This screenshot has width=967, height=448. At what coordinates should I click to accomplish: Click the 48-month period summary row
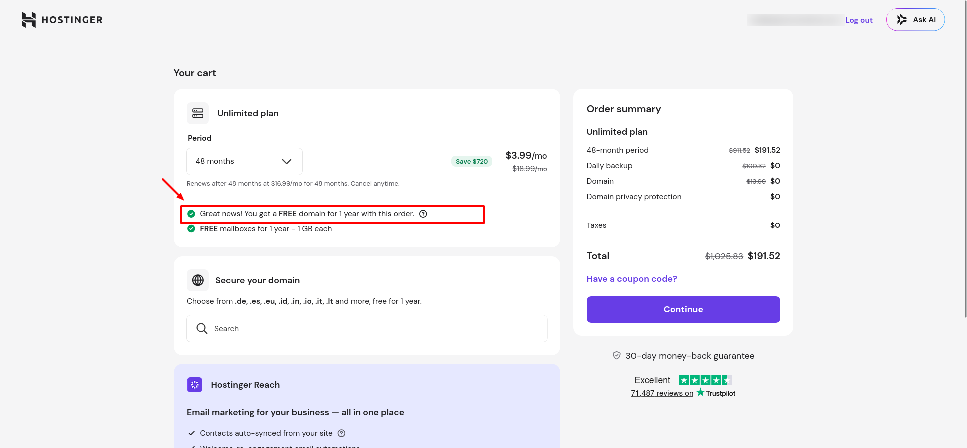tap(683, 150)
